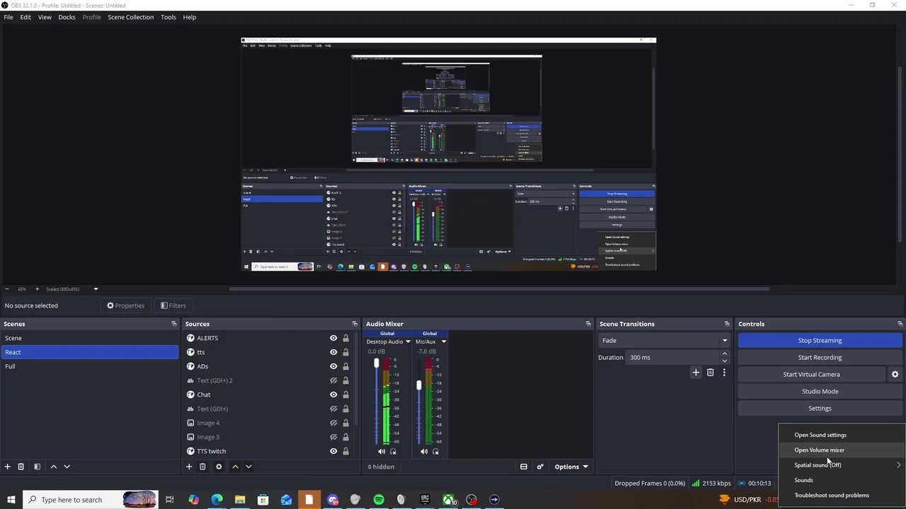Add a scene transition with plus icon
Viewport: 906px width, 509px height.
coord(696,373)
